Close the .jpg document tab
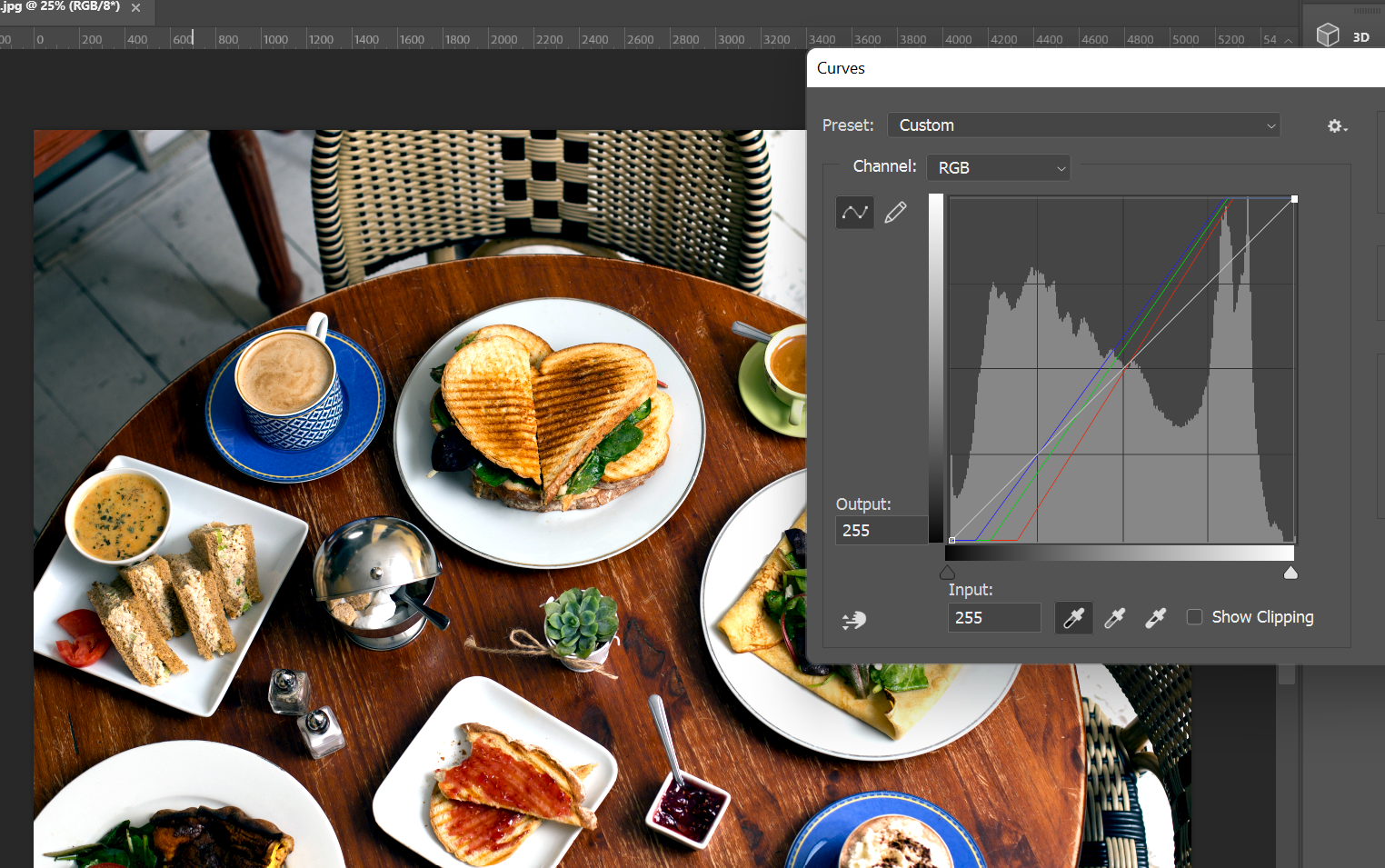This screenshot has width=1385, height=868. coord(135,7)
